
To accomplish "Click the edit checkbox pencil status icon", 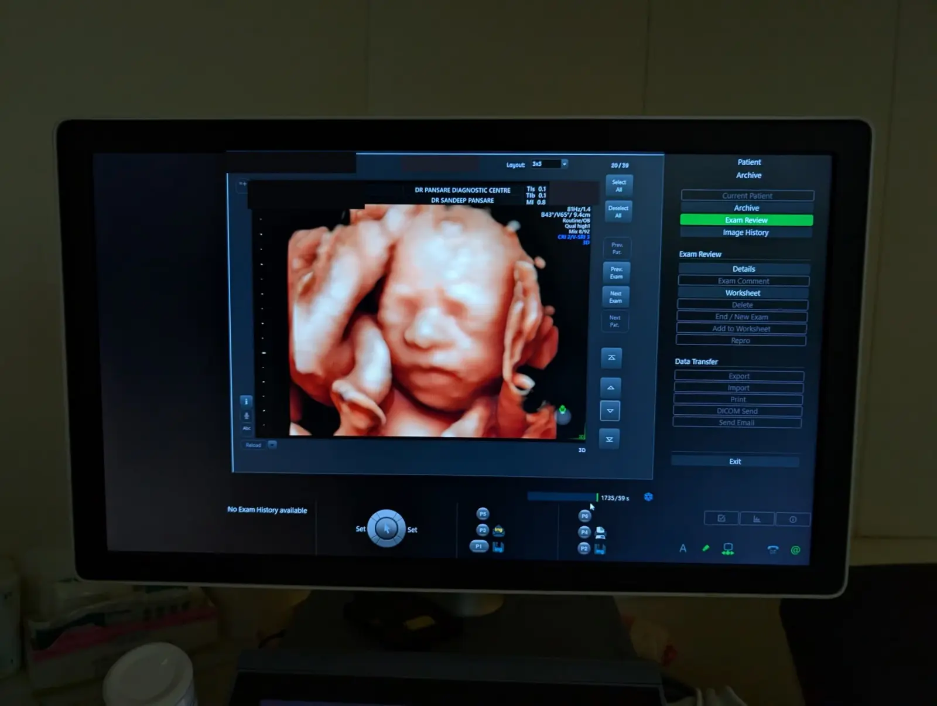I will (721, 519).
